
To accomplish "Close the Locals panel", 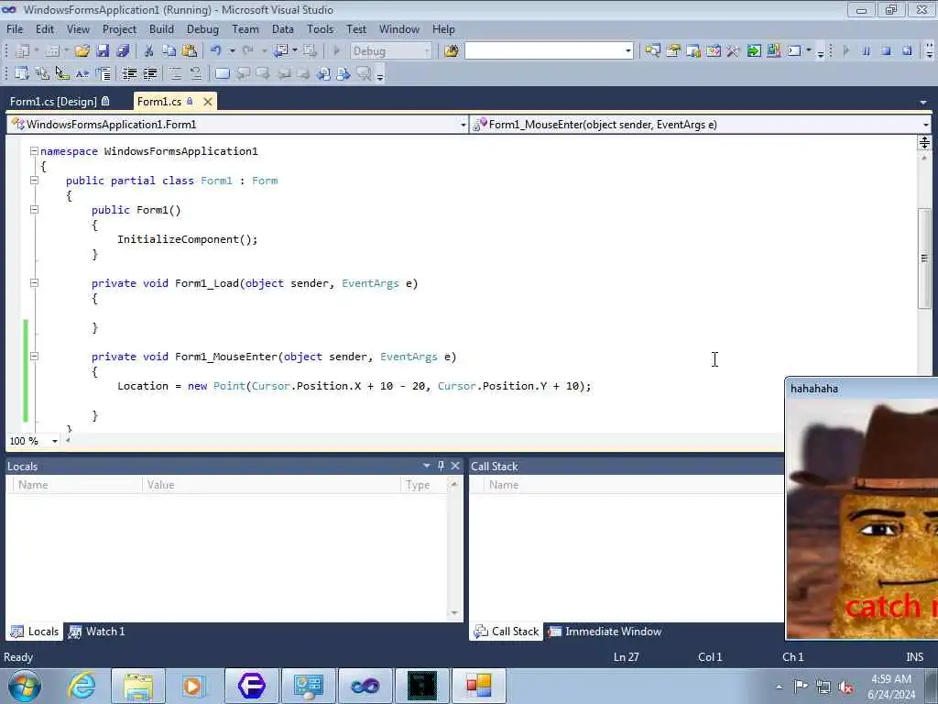I will (x=455, y=466).
